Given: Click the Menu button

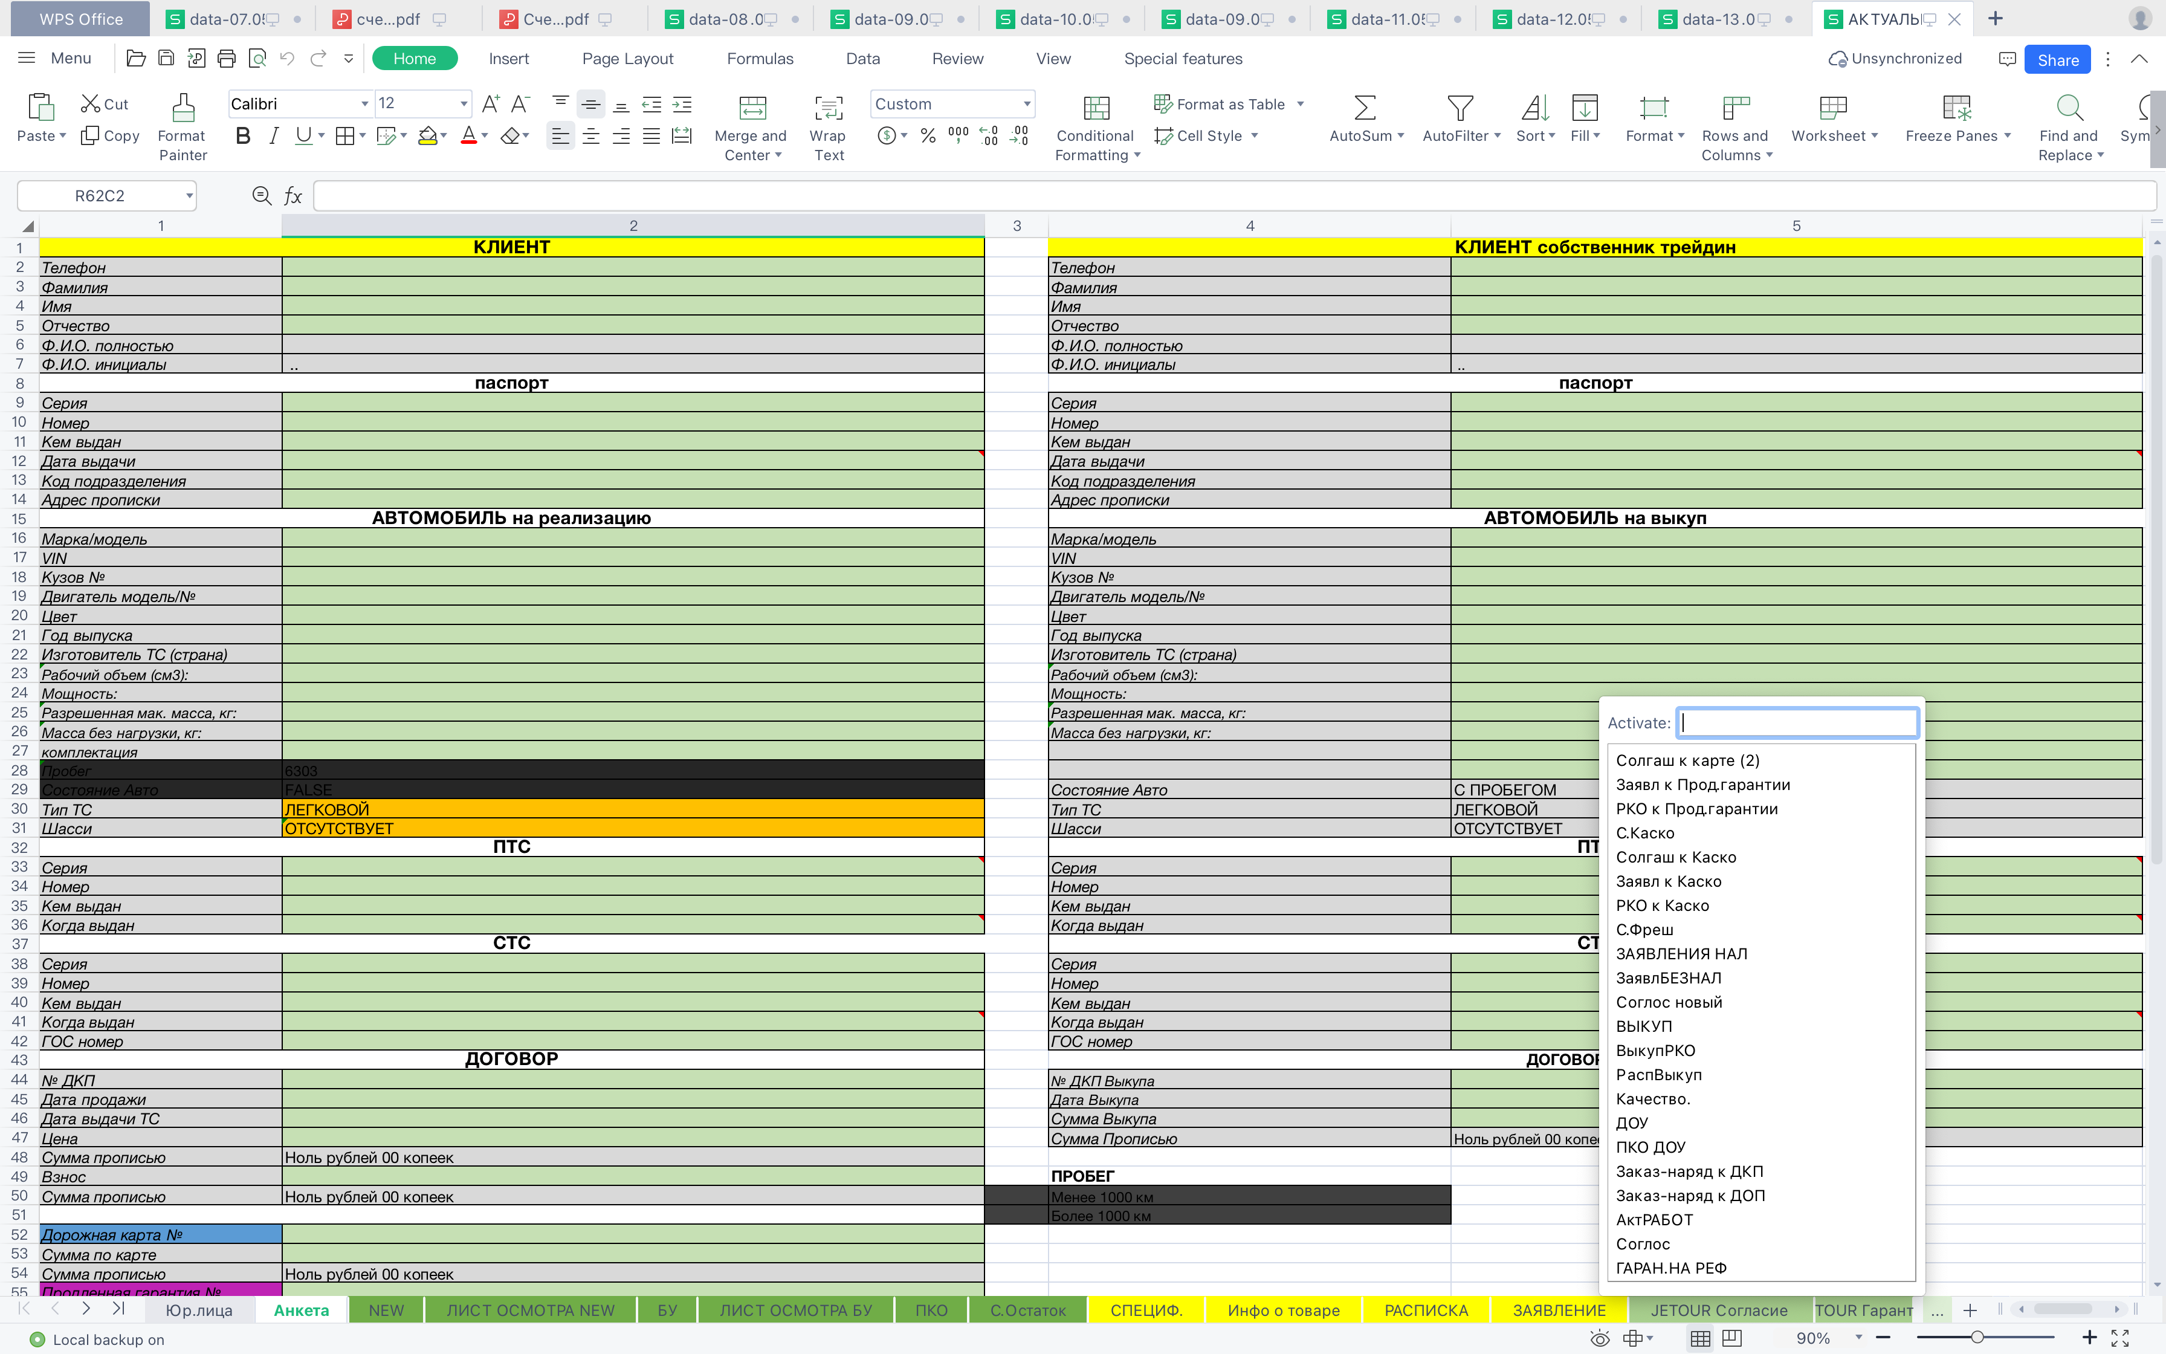Looking at the screenshot, I should (56, 58).
